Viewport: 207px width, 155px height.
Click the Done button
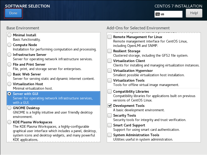[13, 13]
